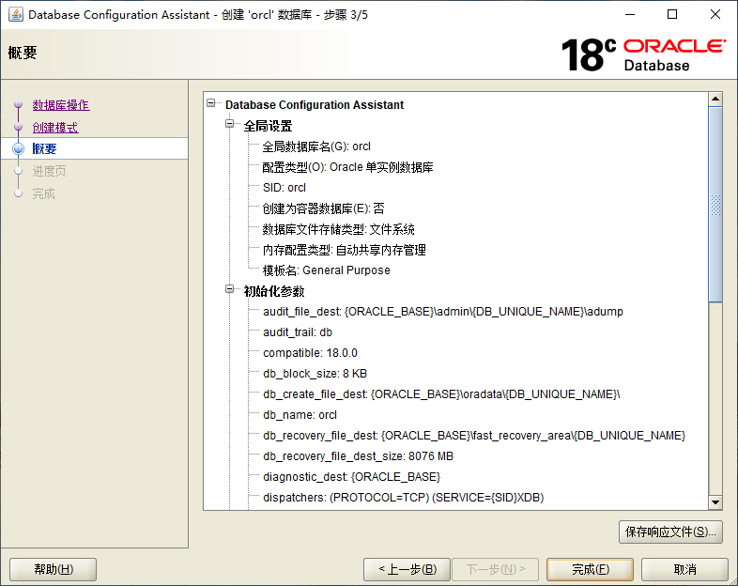Maximize the Database Configuration Assistant window
Viewport: 738px width, 586px height.
(672, 15)
